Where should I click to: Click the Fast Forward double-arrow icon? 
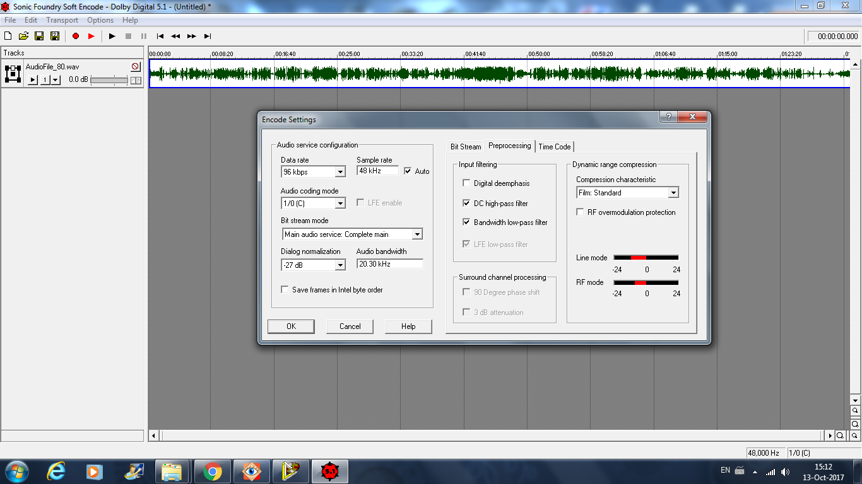(x=192, y=37)
